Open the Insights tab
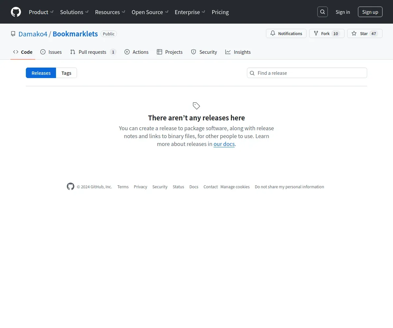Image resolution: width=393 pixels, height=328 pixels. 238,52
